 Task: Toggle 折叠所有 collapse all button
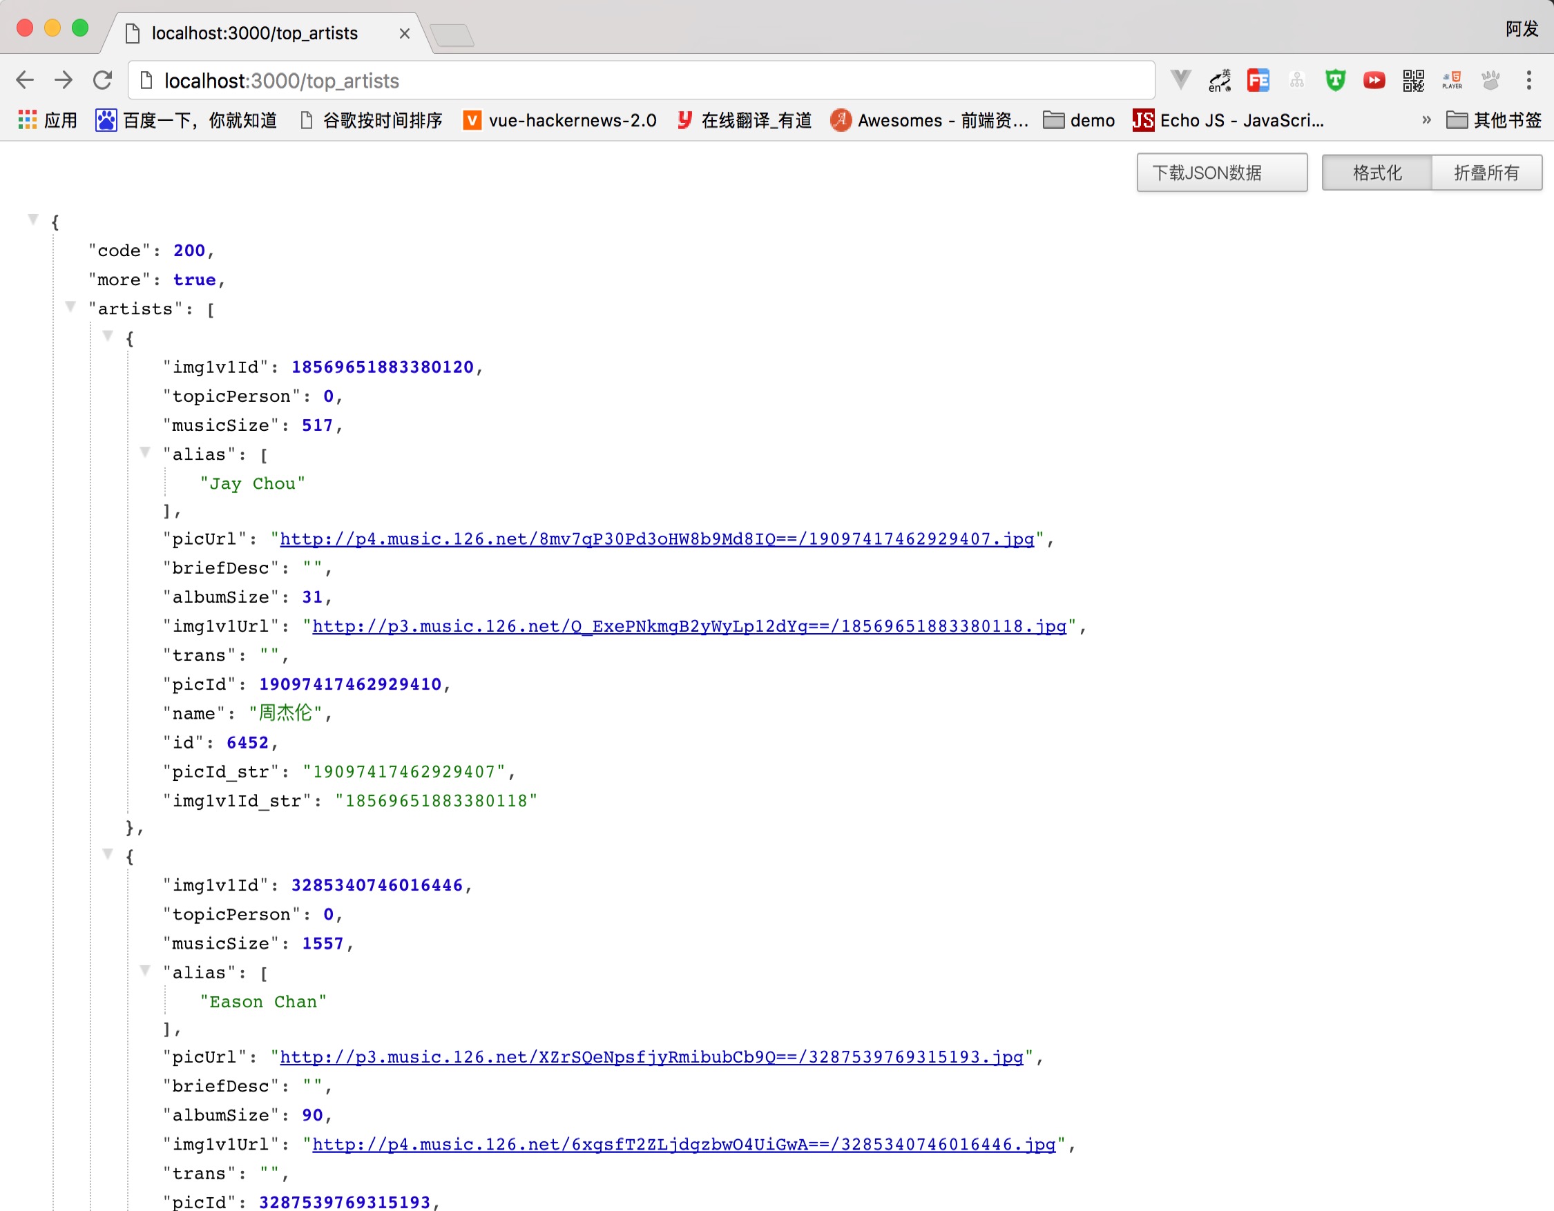1486,173
